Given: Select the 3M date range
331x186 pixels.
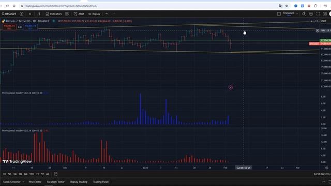Looking at the screenshot, I should pos(20,174).
